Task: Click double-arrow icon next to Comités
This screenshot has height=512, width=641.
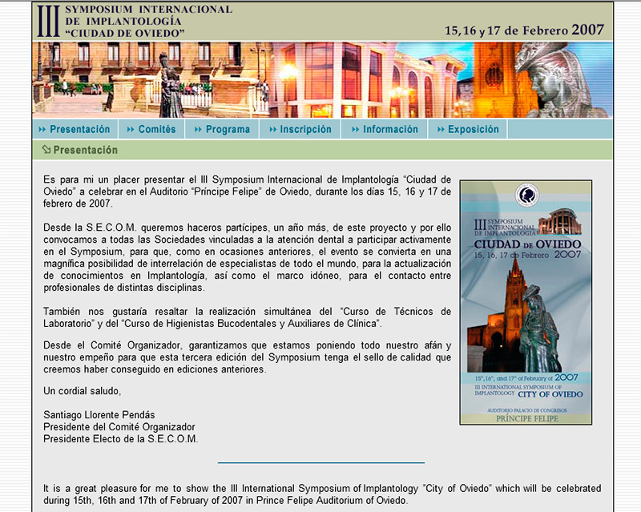Action: click(131, 130)
